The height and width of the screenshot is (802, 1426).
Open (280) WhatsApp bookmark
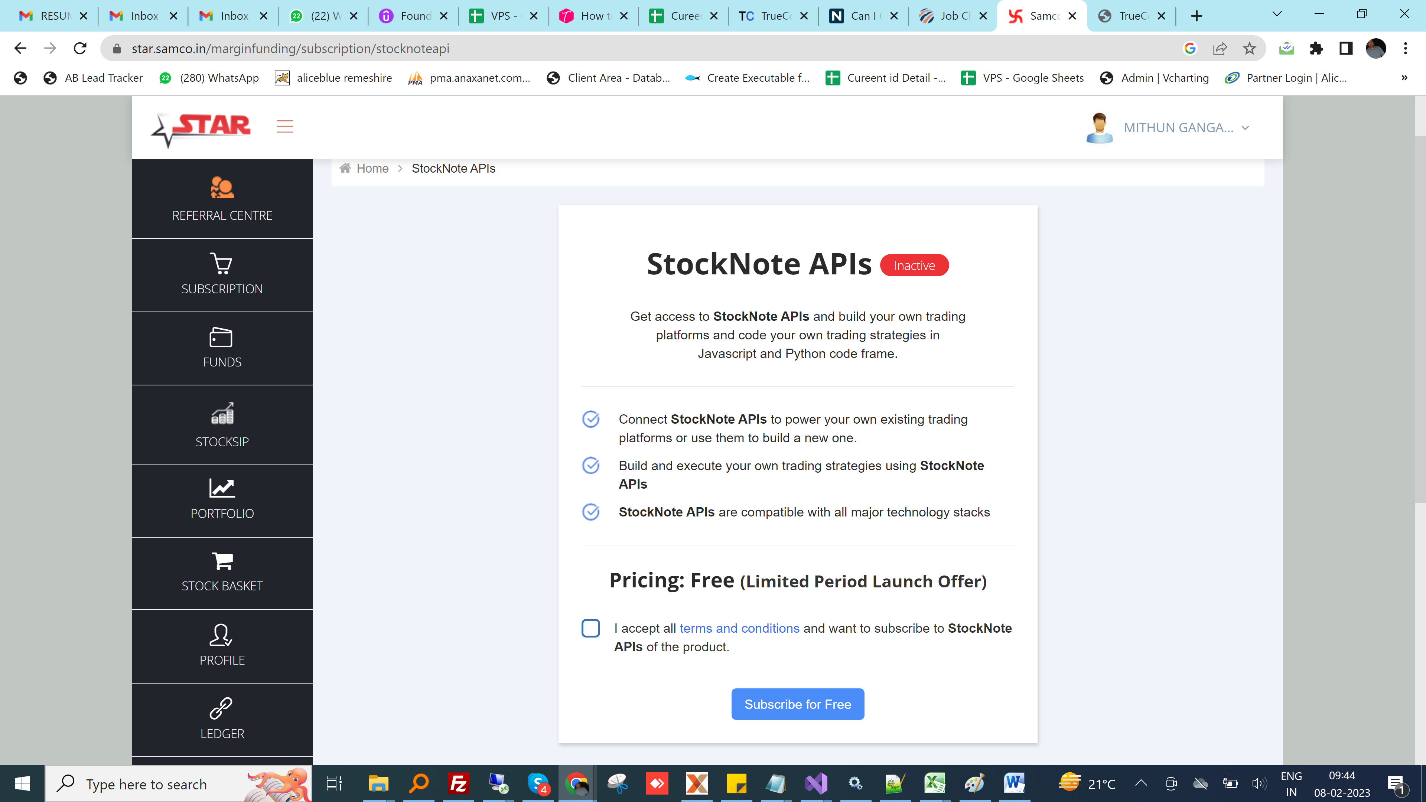(x=209, y=78)
